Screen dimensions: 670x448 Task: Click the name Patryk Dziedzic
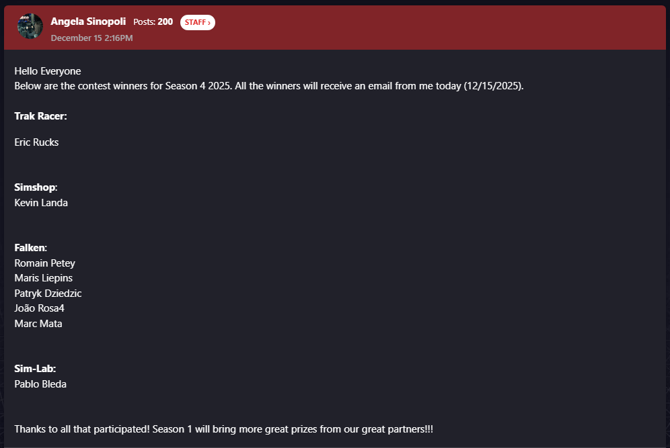click(48, 293)
